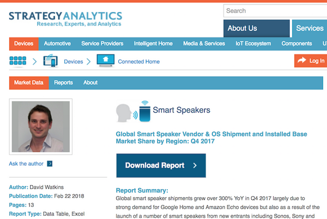This screenshot has height=219, width=327.
Task: Select the IoT Ecosystem menu item
Action: pos(253,43)
